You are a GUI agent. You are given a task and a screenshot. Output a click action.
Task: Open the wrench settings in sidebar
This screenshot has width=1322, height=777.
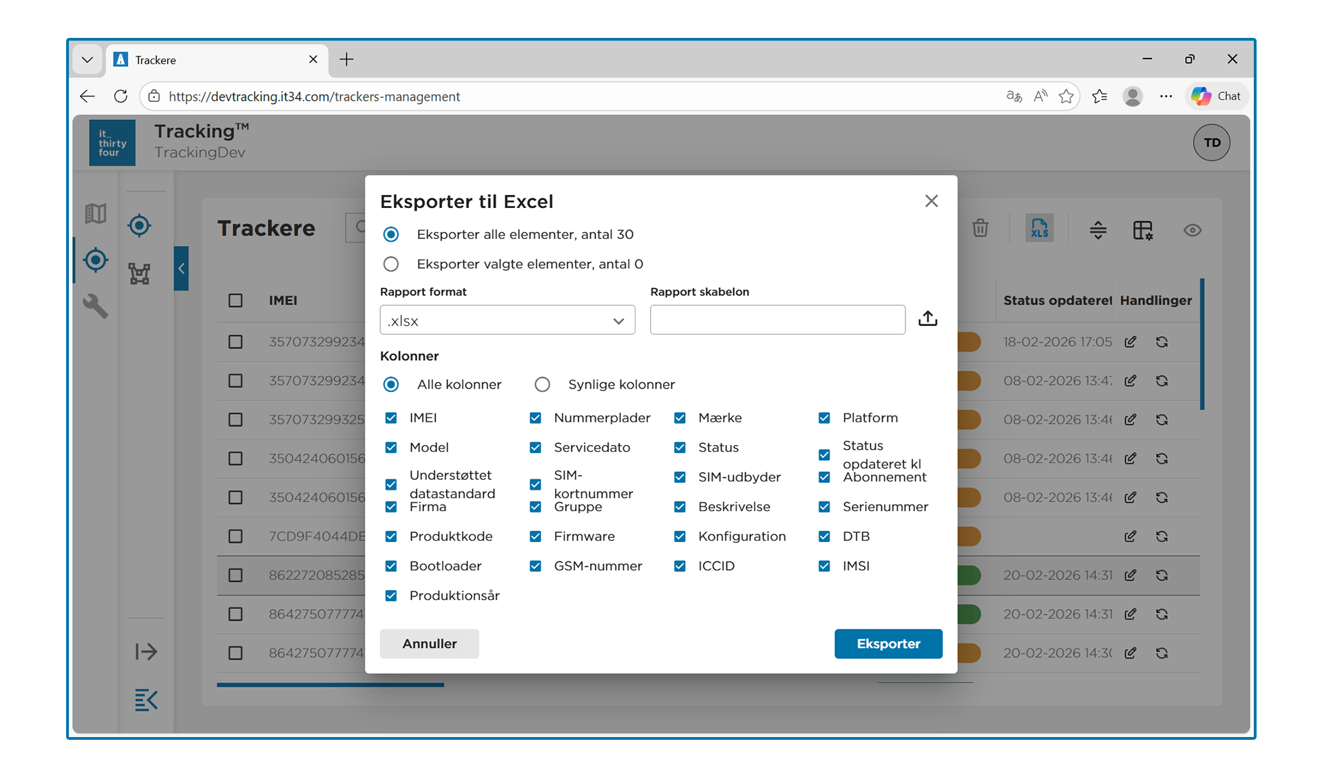click(x=96, y=305)
